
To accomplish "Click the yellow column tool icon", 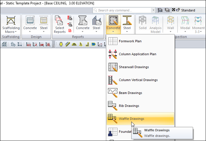I will coord(61,44).
